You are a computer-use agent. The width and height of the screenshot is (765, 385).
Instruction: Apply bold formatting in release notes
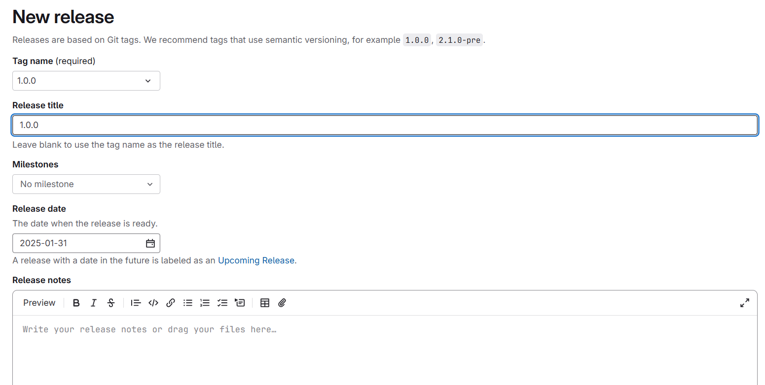pos(76,303)
